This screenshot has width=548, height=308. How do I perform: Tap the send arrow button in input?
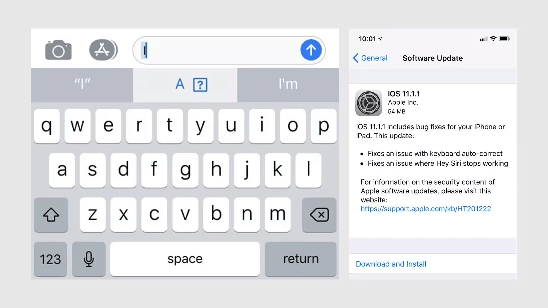pyautogui.click(x=311, y=50)
